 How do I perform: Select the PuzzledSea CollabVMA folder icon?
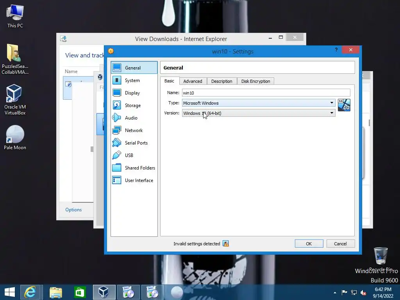point(15,59)
